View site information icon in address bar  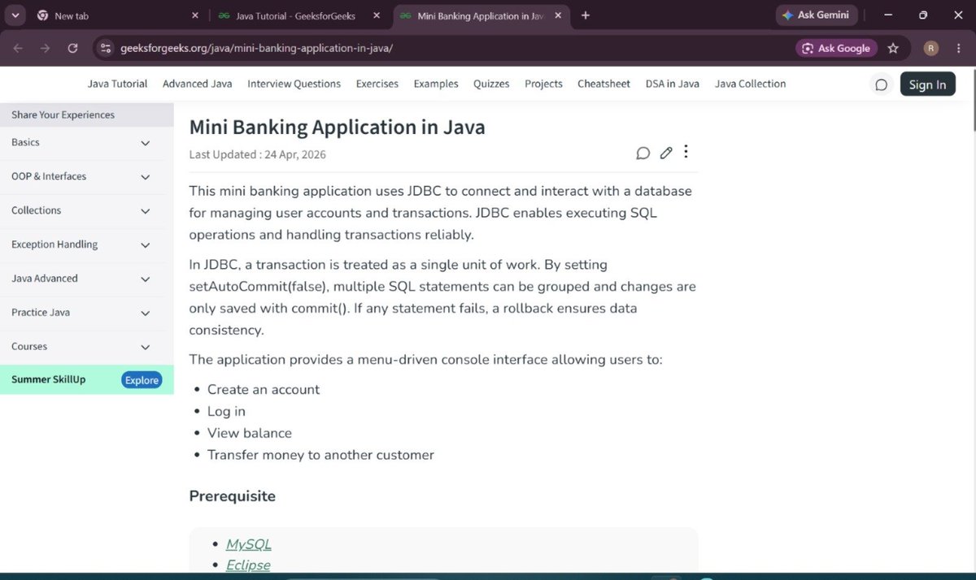(x=105, y=48)
